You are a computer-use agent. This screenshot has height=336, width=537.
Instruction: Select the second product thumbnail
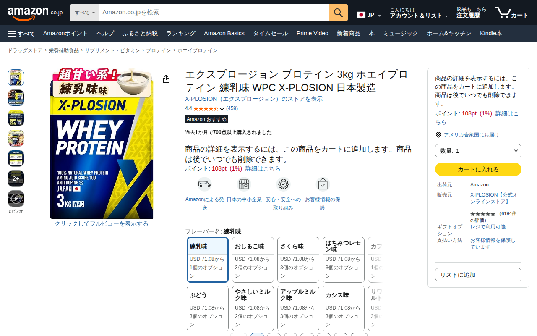(x=16, y=98)
